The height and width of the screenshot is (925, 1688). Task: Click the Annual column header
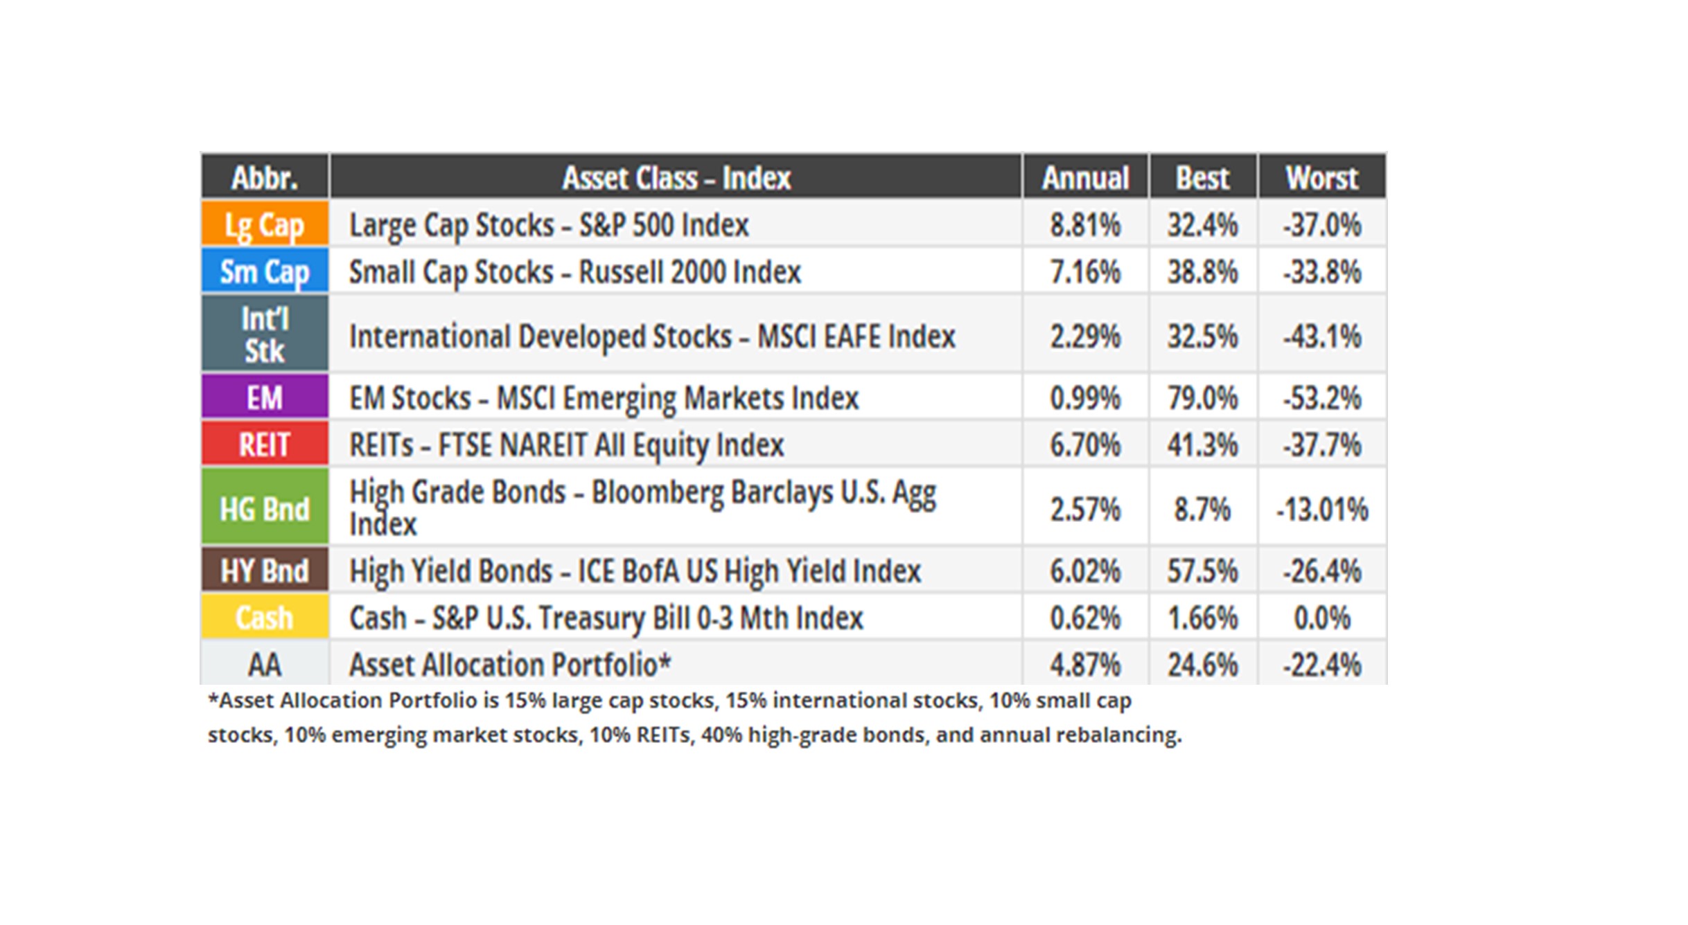point(1085,178)
